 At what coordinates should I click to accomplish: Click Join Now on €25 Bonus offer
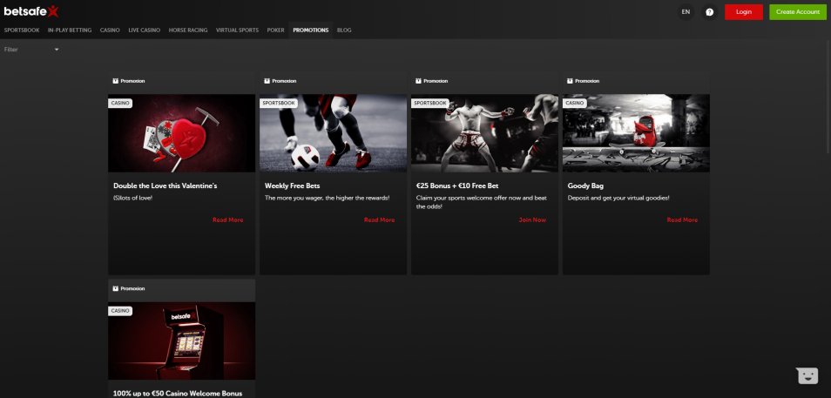pos(532,220)
